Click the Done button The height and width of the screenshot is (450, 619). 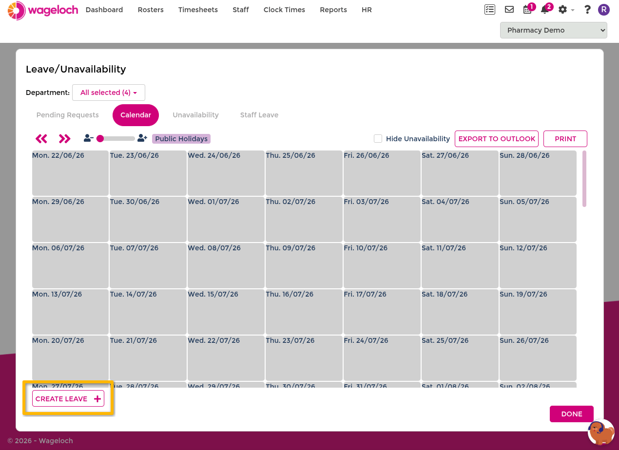pos(572,414)
